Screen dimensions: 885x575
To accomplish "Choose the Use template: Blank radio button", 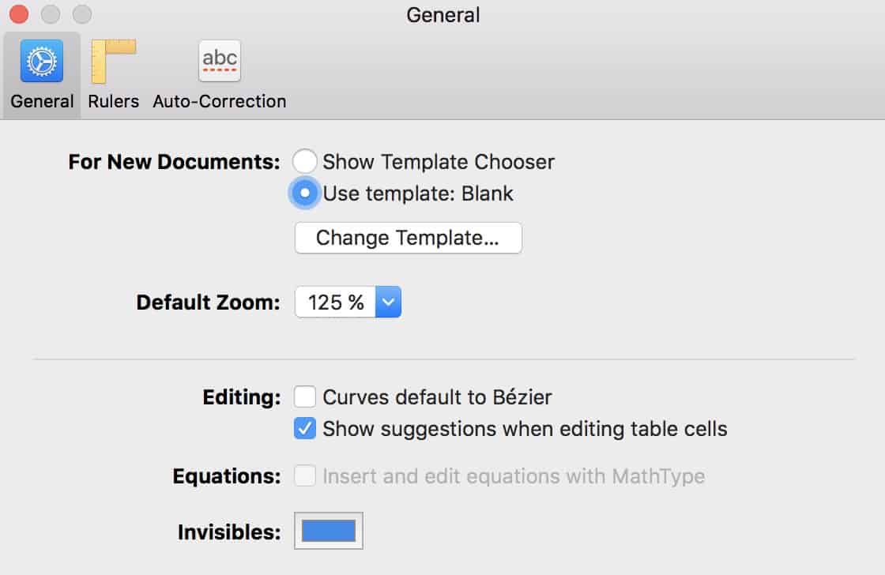I will tap(305, 193).
